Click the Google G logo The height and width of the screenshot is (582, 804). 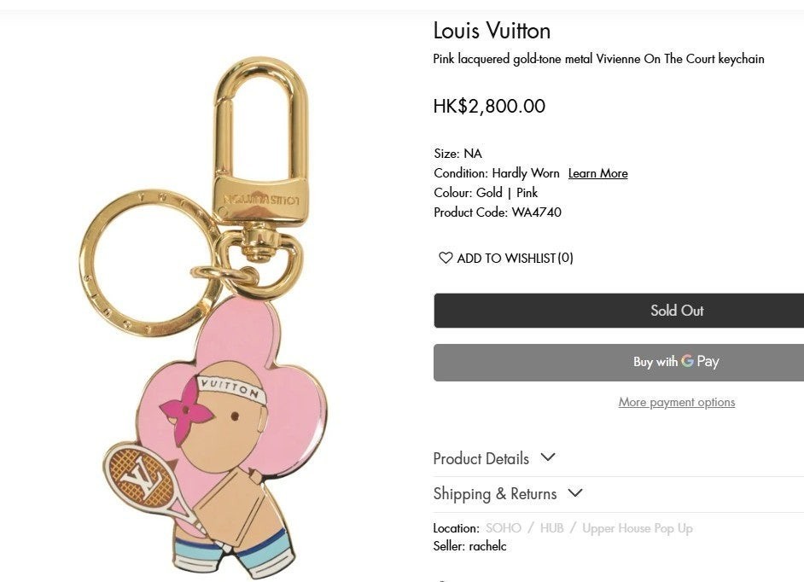[x=687, y=361]
